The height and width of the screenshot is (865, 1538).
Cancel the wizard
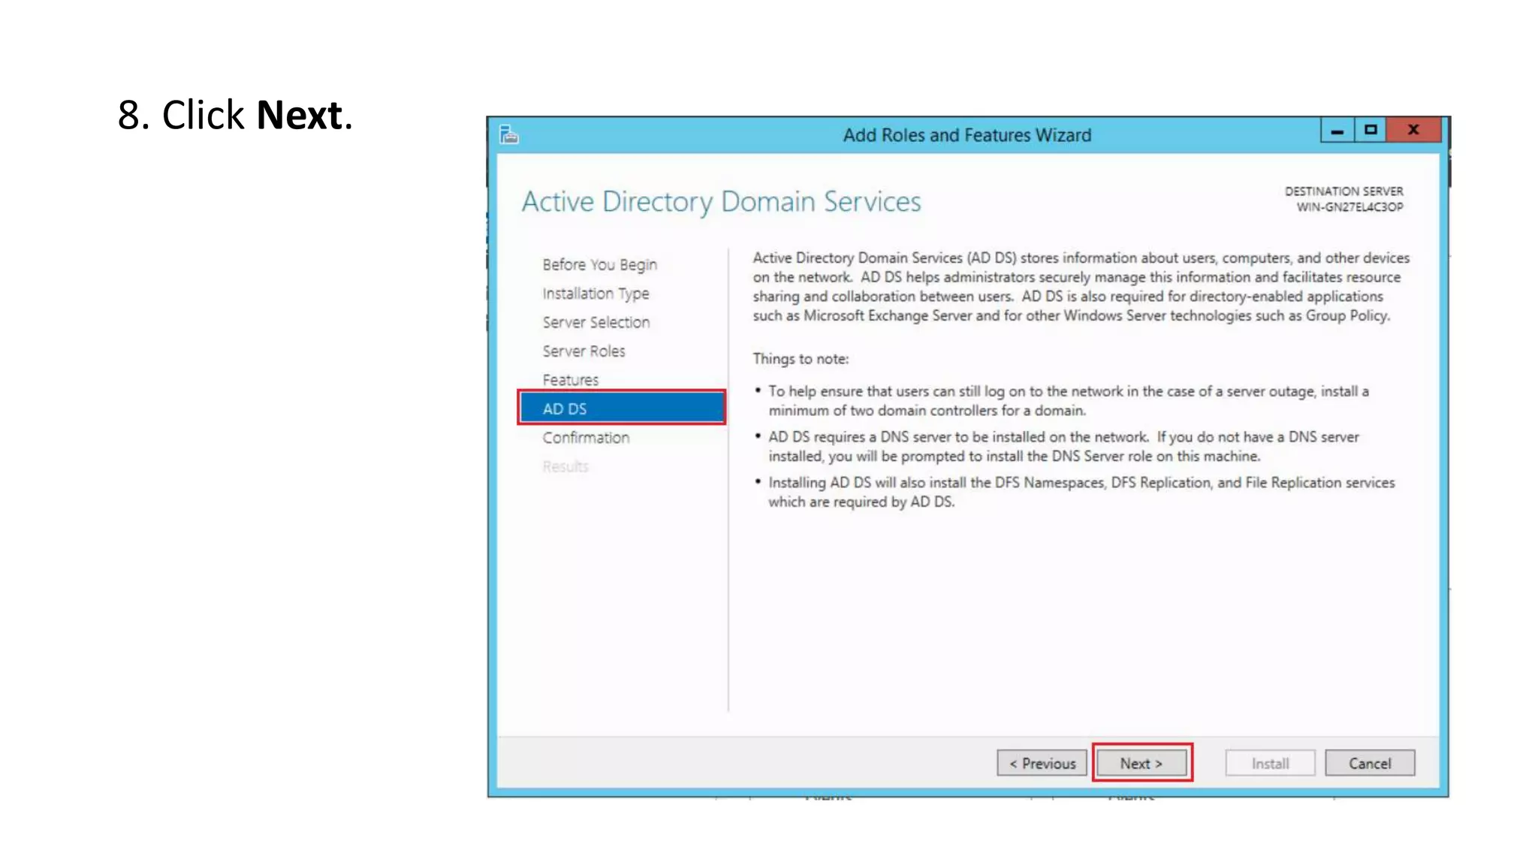pos(1369,763)
